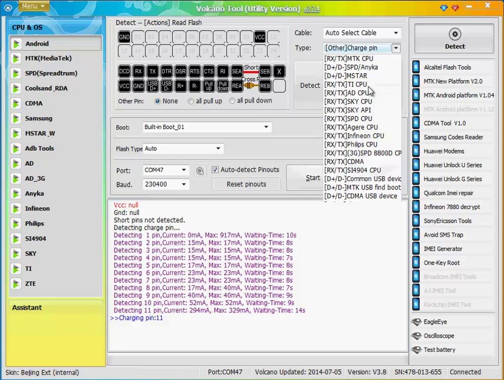Toggle the RX pin button

click(138, 71)
